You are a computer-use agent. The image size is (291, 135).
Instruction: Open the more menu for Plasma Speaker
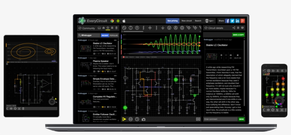(115, 58)
